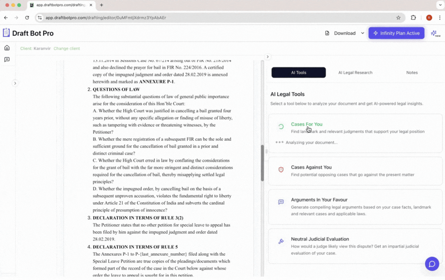Click the Change client link
The height and width of the screenshot is (280, 445).
point(67,48)
